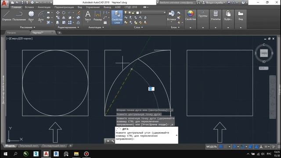Click the Сверху face of the ViewCube
This screenshot has height=158, width=281.
click(264, 53)
